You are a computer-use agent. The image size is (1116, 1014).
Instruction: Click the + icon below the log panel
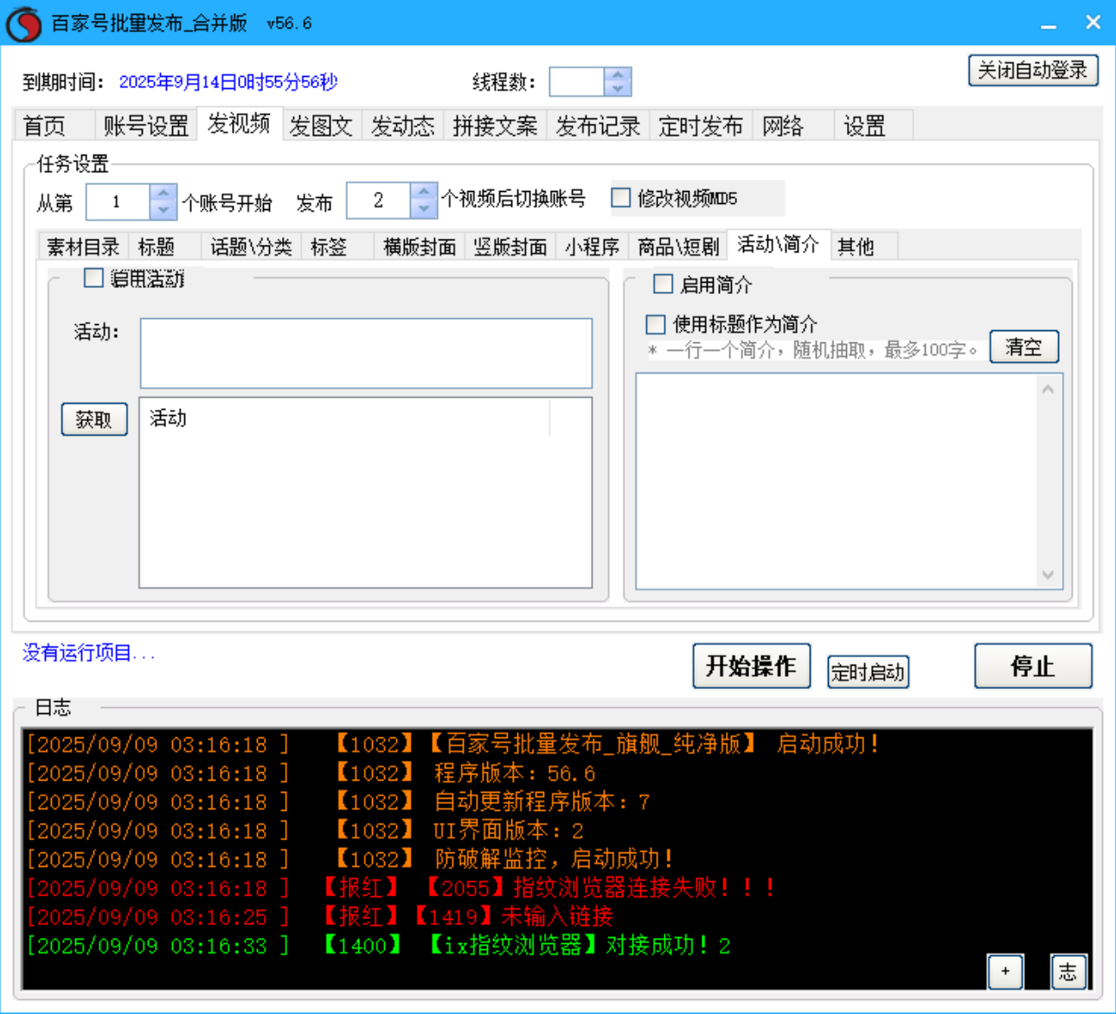[x=1005, y=972]
